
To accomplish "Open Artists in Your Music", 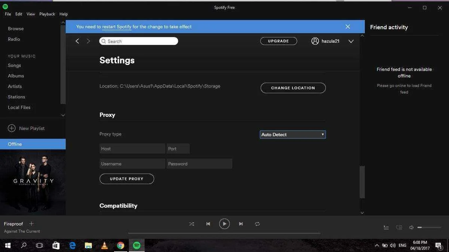I will pyautogui.click(x=15, y=86).
